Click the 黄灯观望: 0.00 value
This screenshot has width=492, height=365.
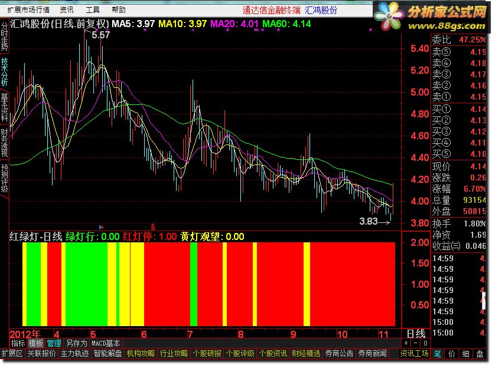pos(213,236)
